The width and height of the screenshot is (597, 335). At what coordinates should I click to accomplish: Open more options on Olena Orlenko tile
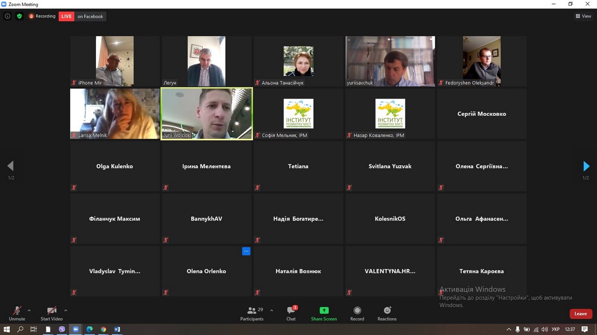pyautogui.click(x=246, y=252)
